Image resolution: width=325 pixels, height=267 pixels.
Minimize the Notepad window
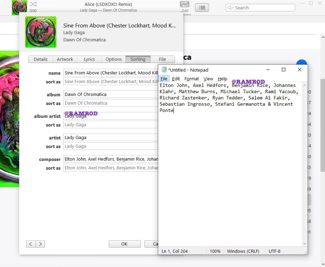[268, 70]
